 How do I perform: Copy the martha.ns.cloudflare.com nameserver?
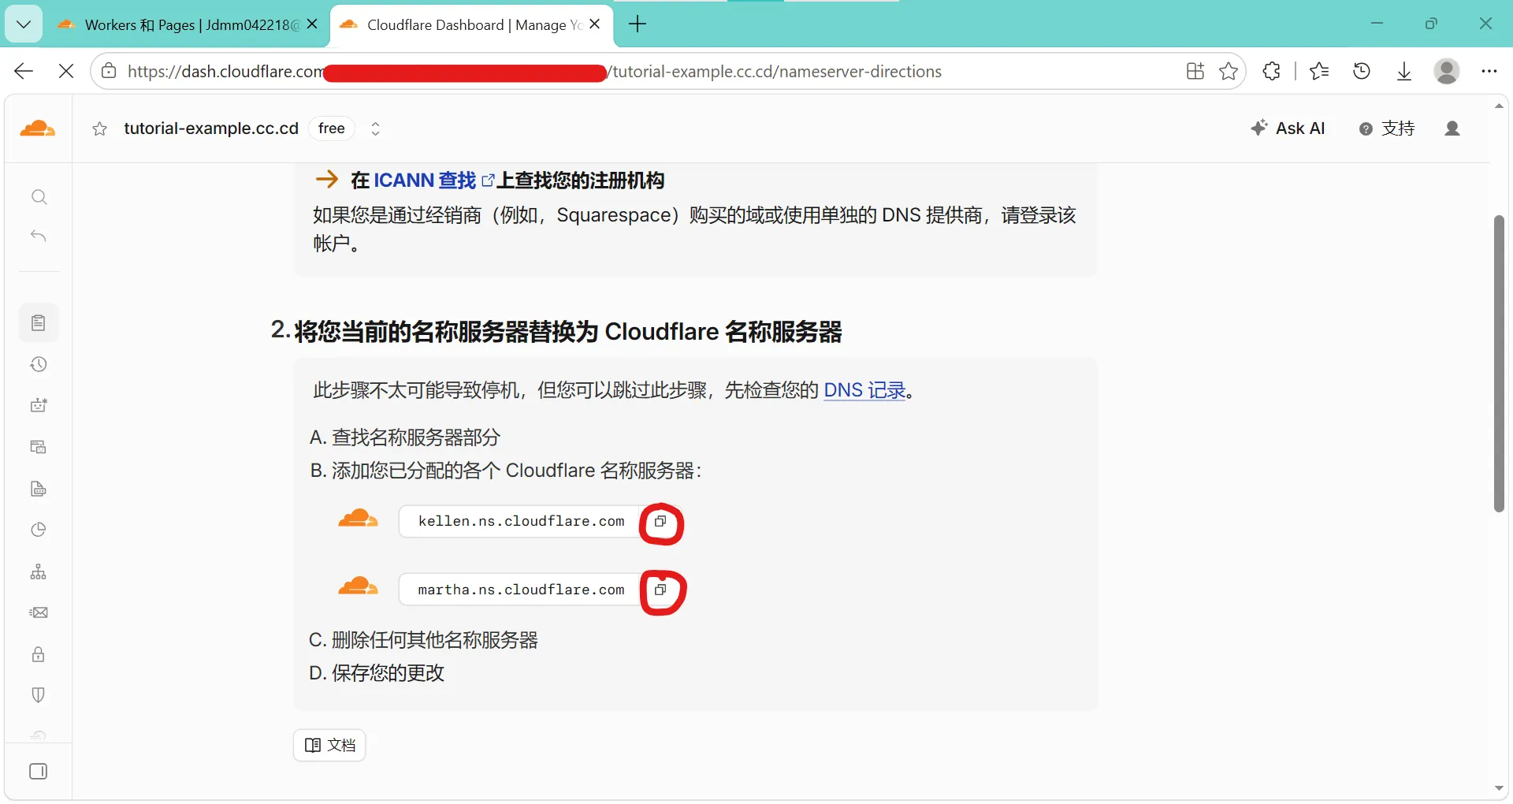coord(660,590)
